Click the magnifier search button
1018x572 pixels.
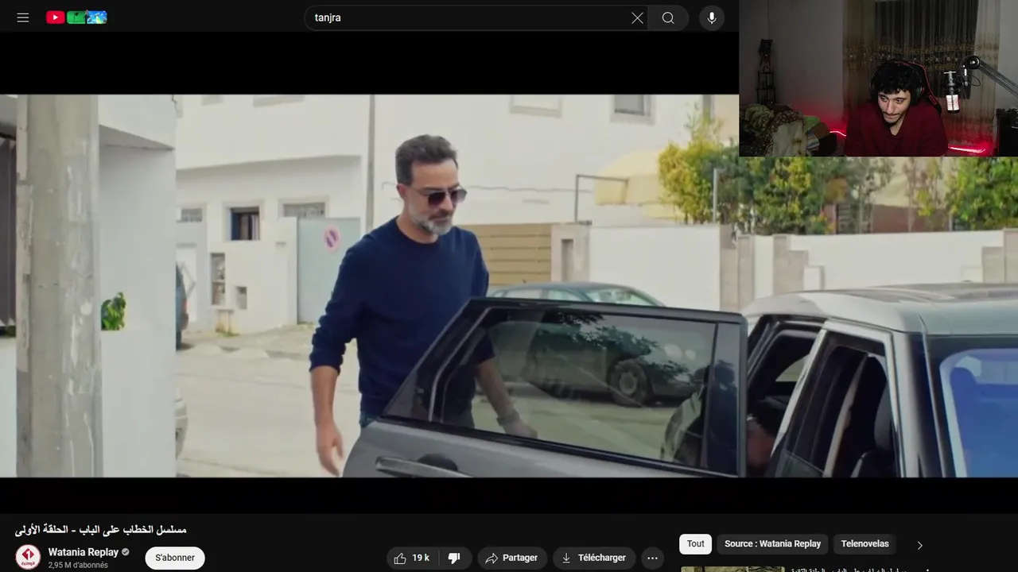pos(668,17)
